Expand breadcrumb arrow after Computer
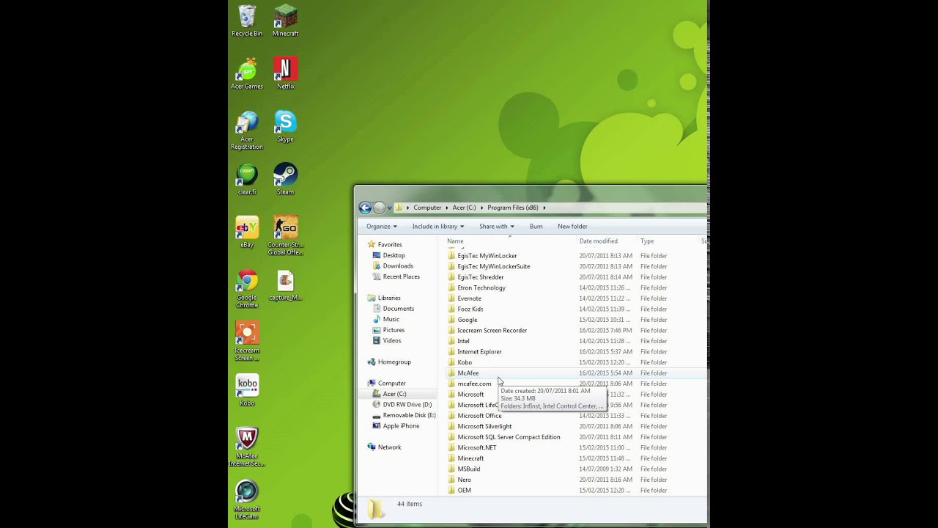The width and height of the screenshot is (938, 528). coord(447,208)
